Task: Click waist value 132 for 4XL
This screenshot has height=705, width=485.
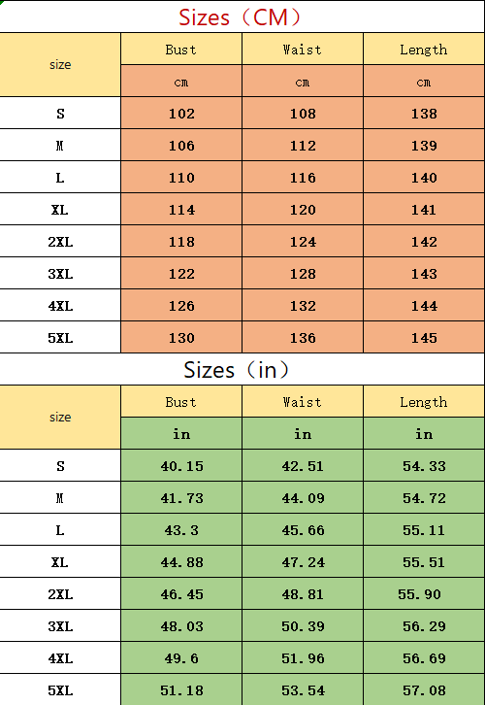Action: [303, 305]
